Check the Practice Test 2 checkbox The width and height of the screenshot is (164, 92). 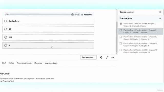point(121,30)
